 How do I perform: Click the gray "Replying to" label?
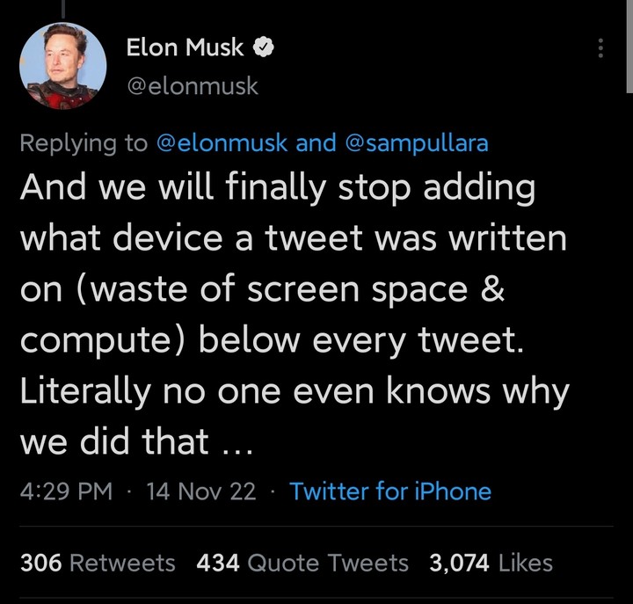(x=84, y=143)
